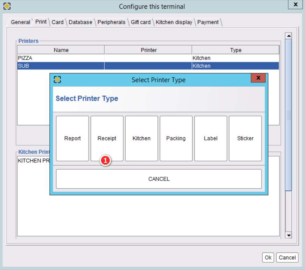Click the Printer column header
The height and width of the screenshot is (270, 305).
pos(148,50)
